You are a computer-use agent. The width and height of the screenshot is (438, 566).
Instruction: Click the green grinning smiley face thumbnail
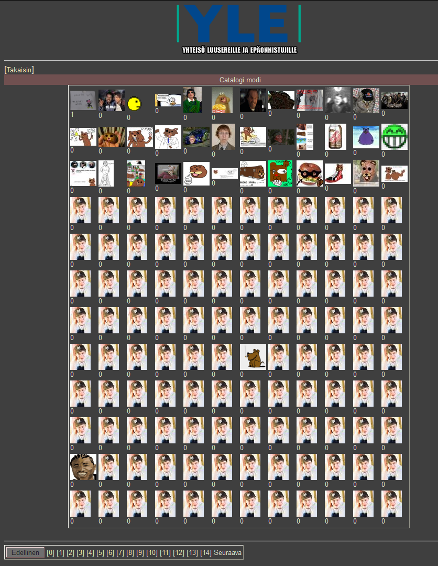394,136
